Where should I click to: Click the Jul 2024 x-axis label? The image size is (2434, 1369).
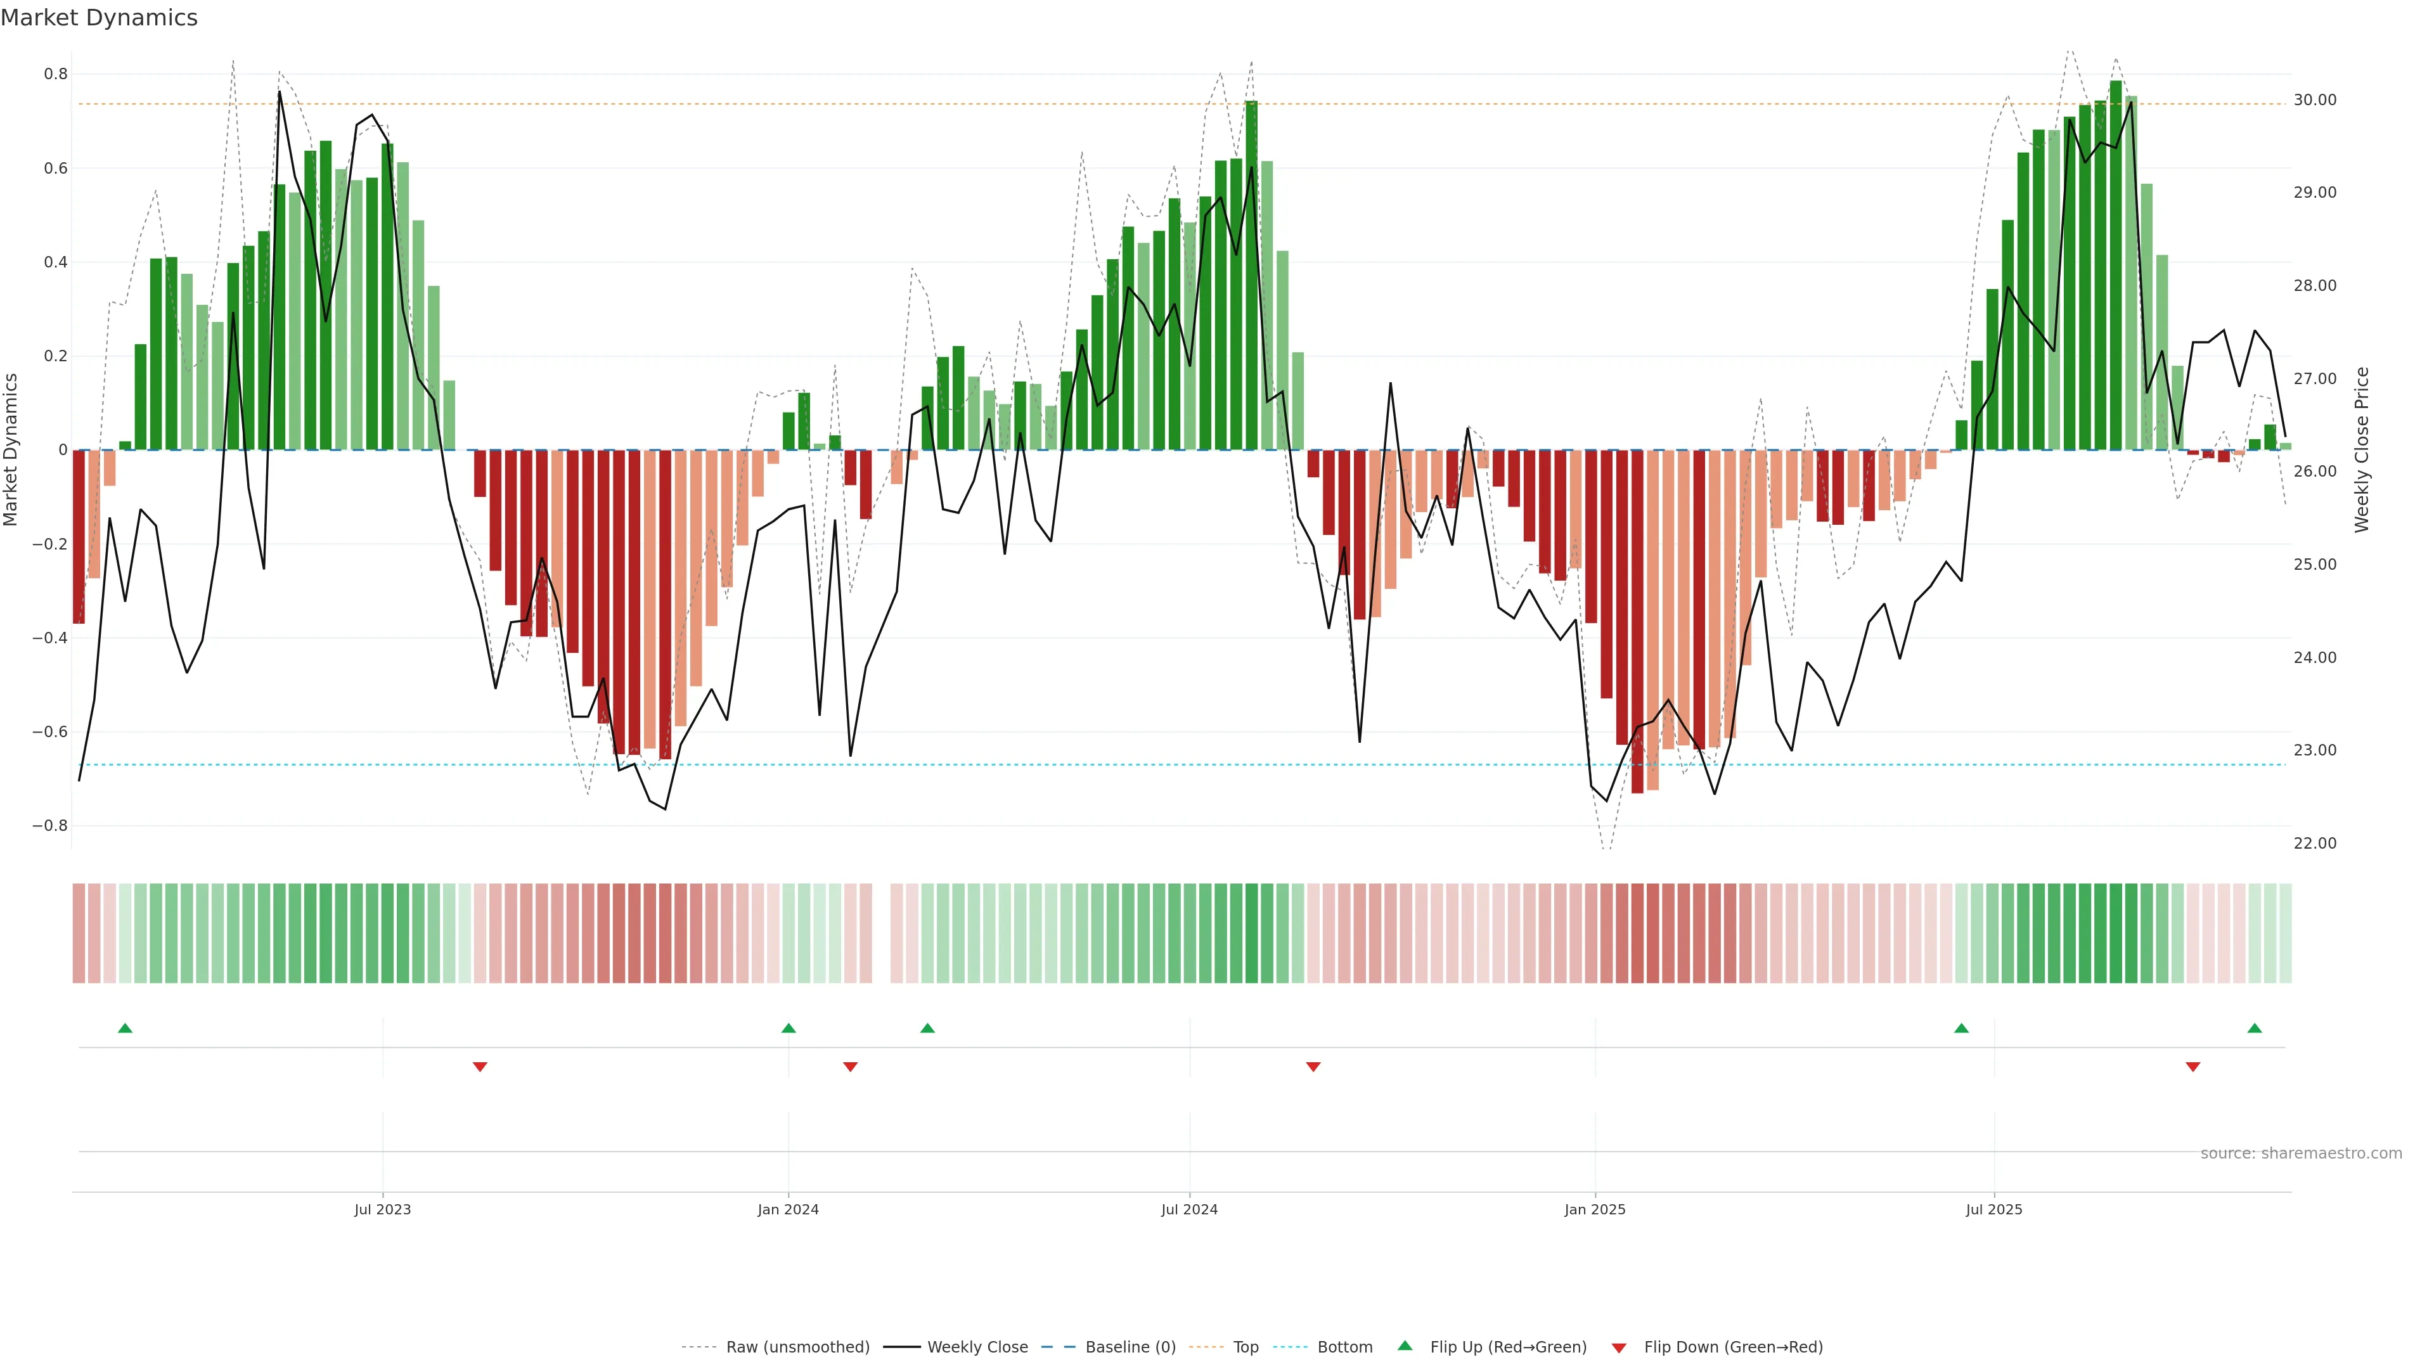pyautogui.click(x=1190, y=1211)
